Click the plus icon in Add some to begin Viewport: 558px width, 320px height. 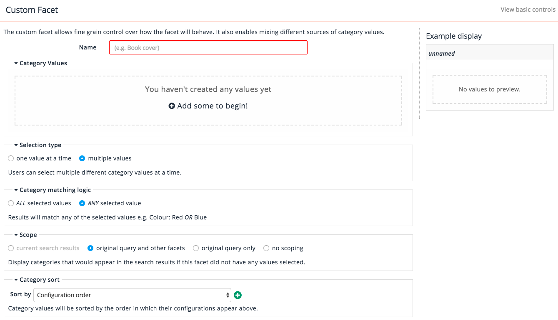[172, 106]
